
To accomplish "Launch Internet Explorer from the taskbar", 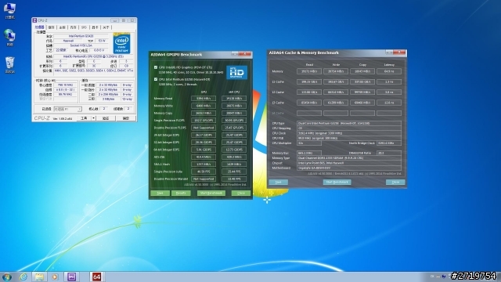I will pyautogui.click(x=23, y=277).
